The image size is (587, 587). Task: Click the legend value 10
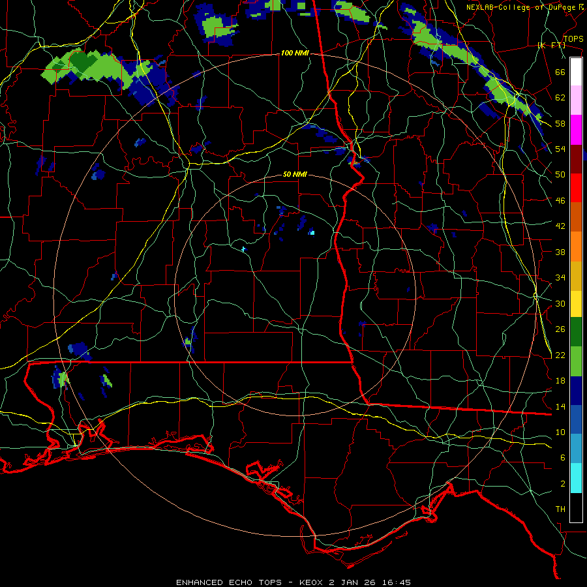tap(560, 432)
